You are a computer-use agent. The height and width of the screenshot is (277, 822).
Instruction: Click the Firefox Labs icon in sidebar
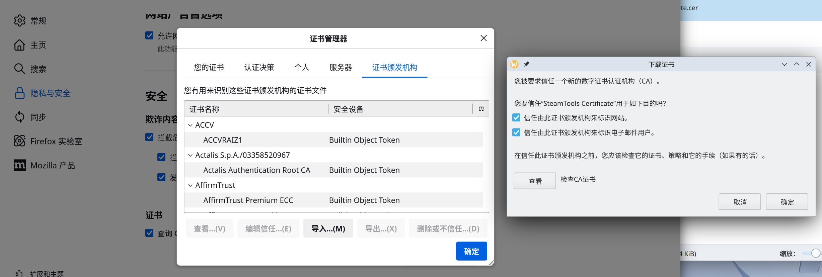(19, 141)
